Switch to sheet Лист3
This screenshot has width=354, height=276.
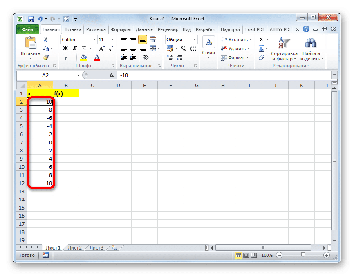coord(96,248)
